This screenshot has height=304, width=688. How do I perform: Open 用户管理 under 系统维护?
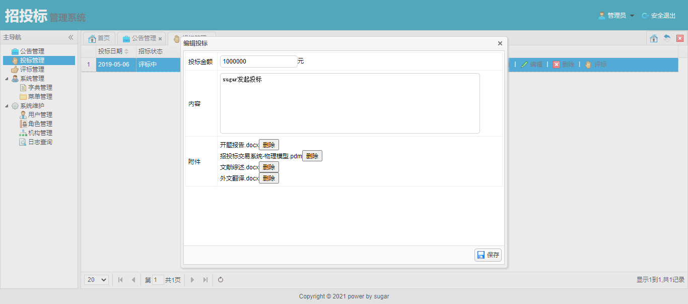tap(40, 115)
